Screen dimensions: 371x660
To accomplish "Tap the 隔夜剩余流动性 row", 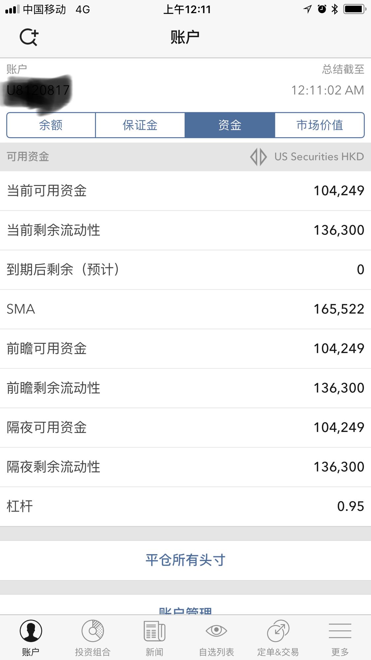I will (185, 467).
